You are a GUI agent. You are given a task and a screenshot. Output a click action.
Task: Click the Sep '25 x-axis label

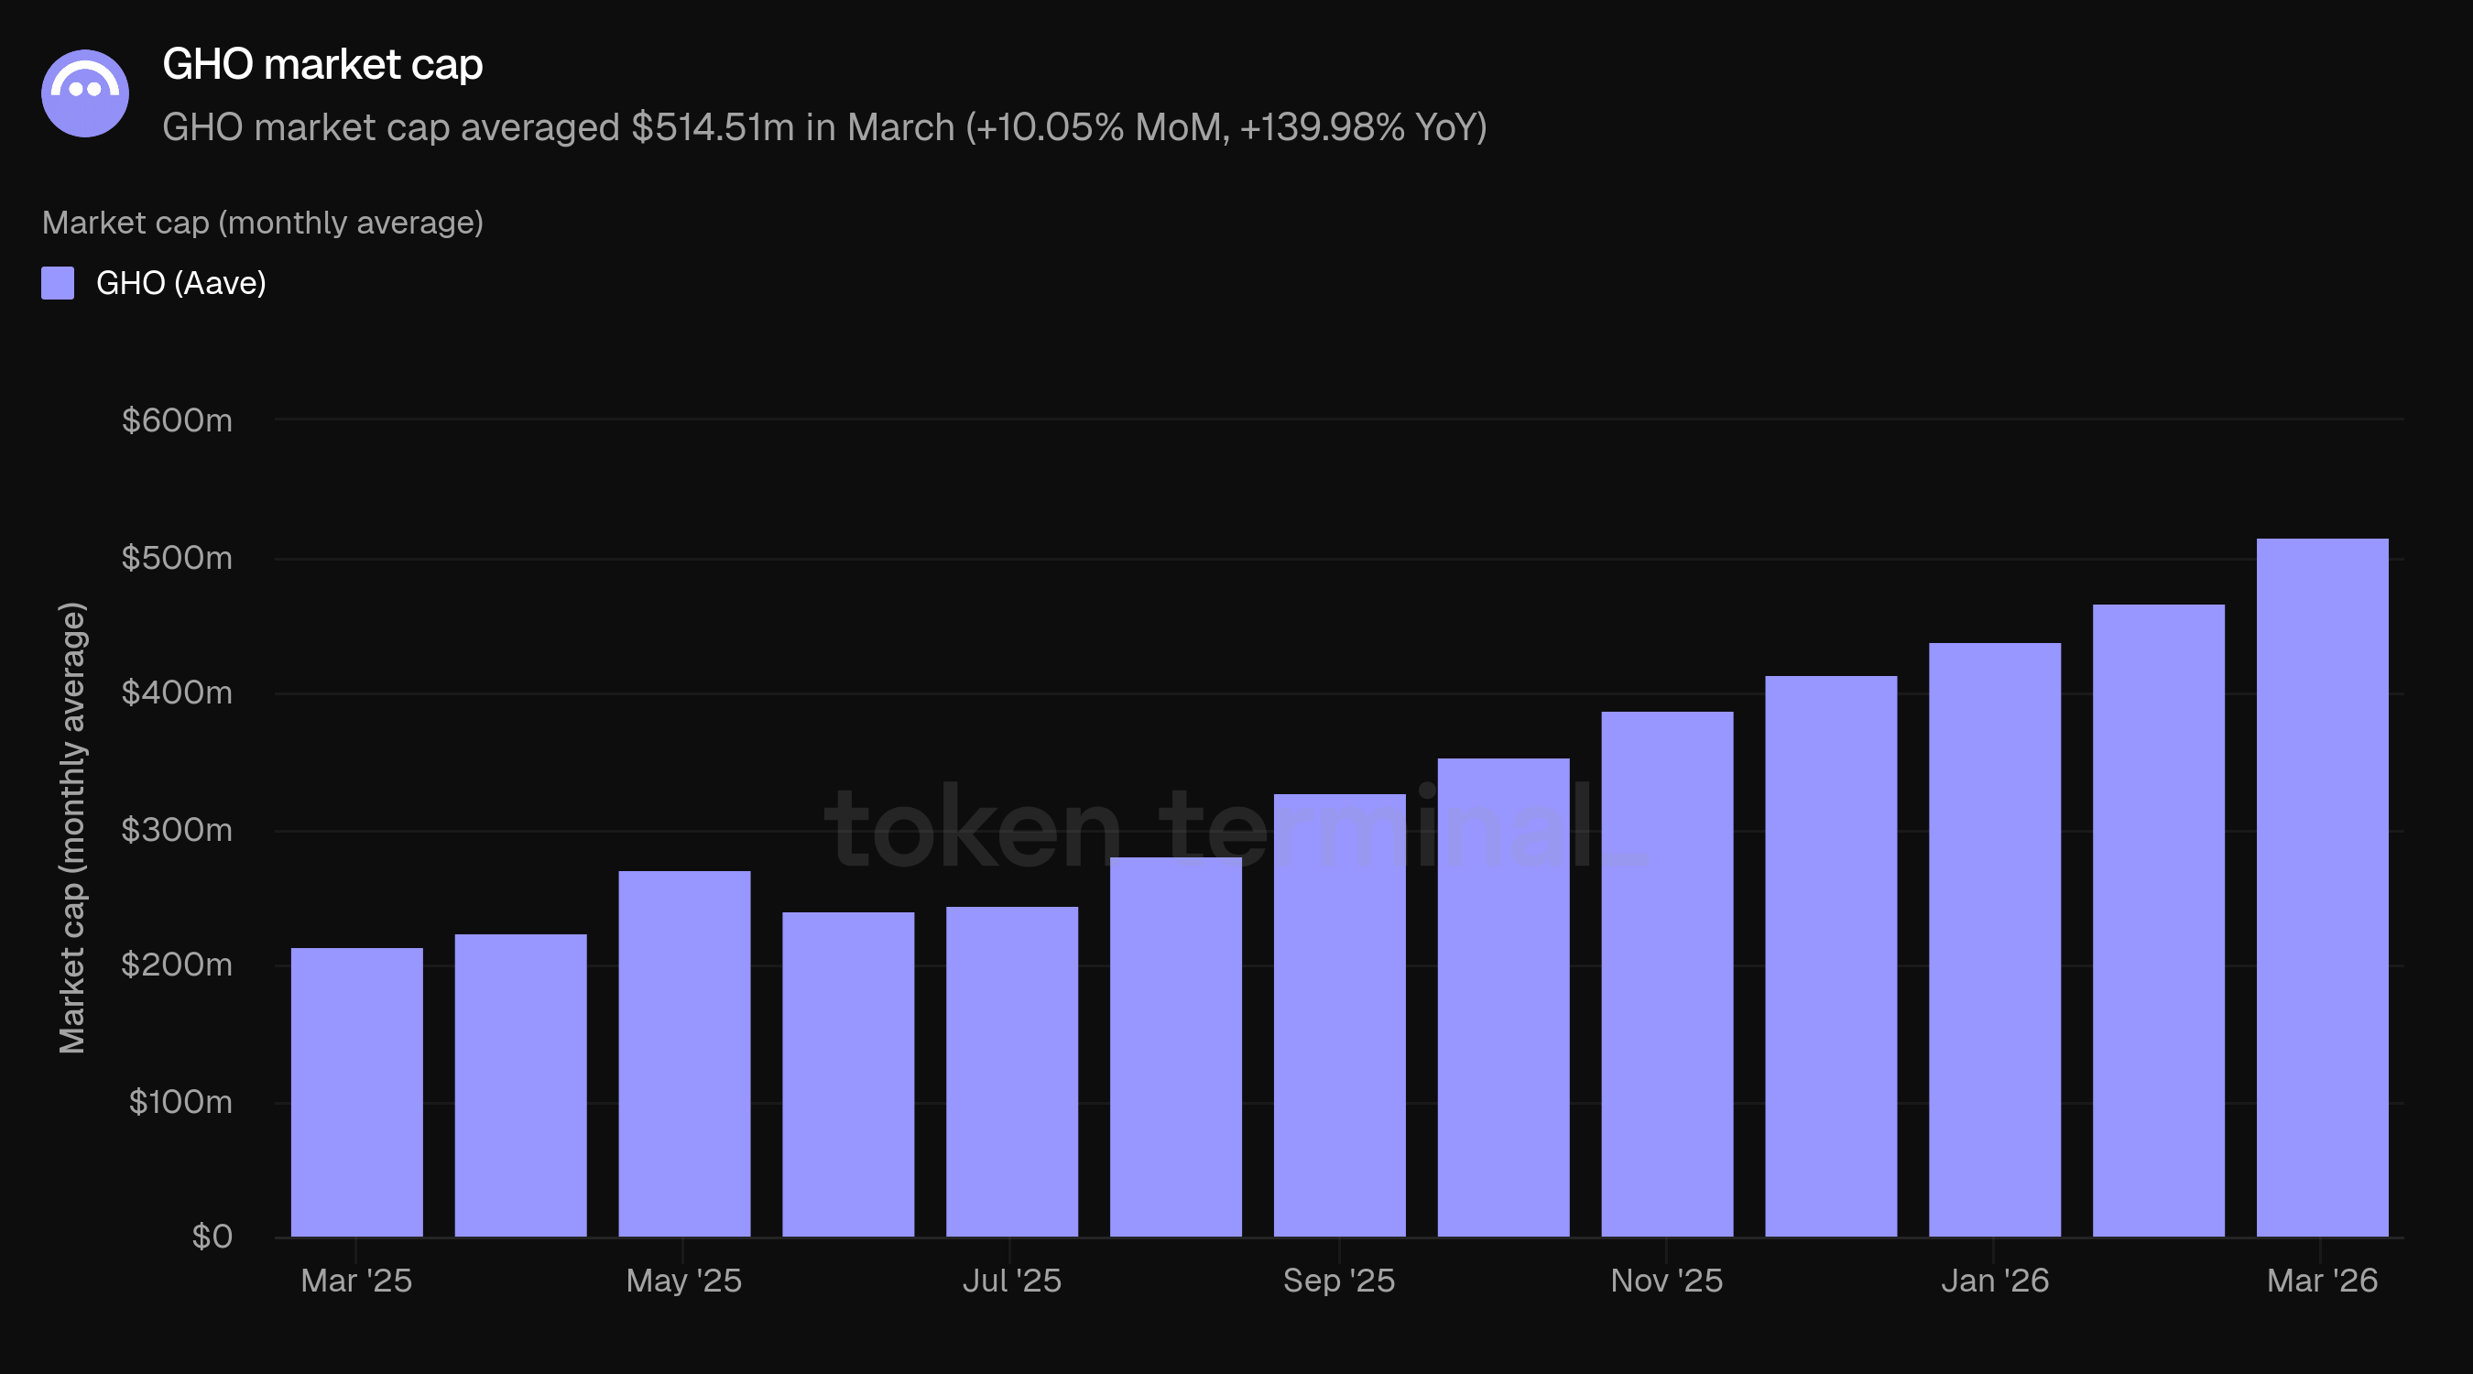tap(1338, 1280)
